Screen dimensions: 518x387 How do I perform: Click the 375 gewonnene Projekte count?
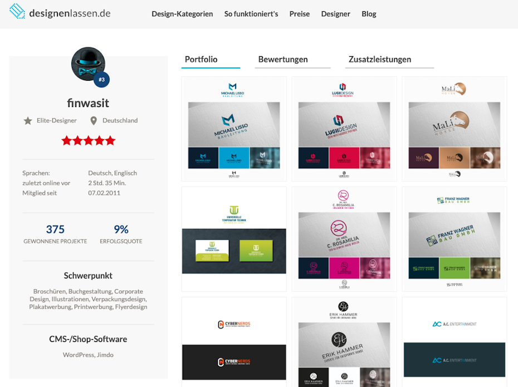(55, 229)
